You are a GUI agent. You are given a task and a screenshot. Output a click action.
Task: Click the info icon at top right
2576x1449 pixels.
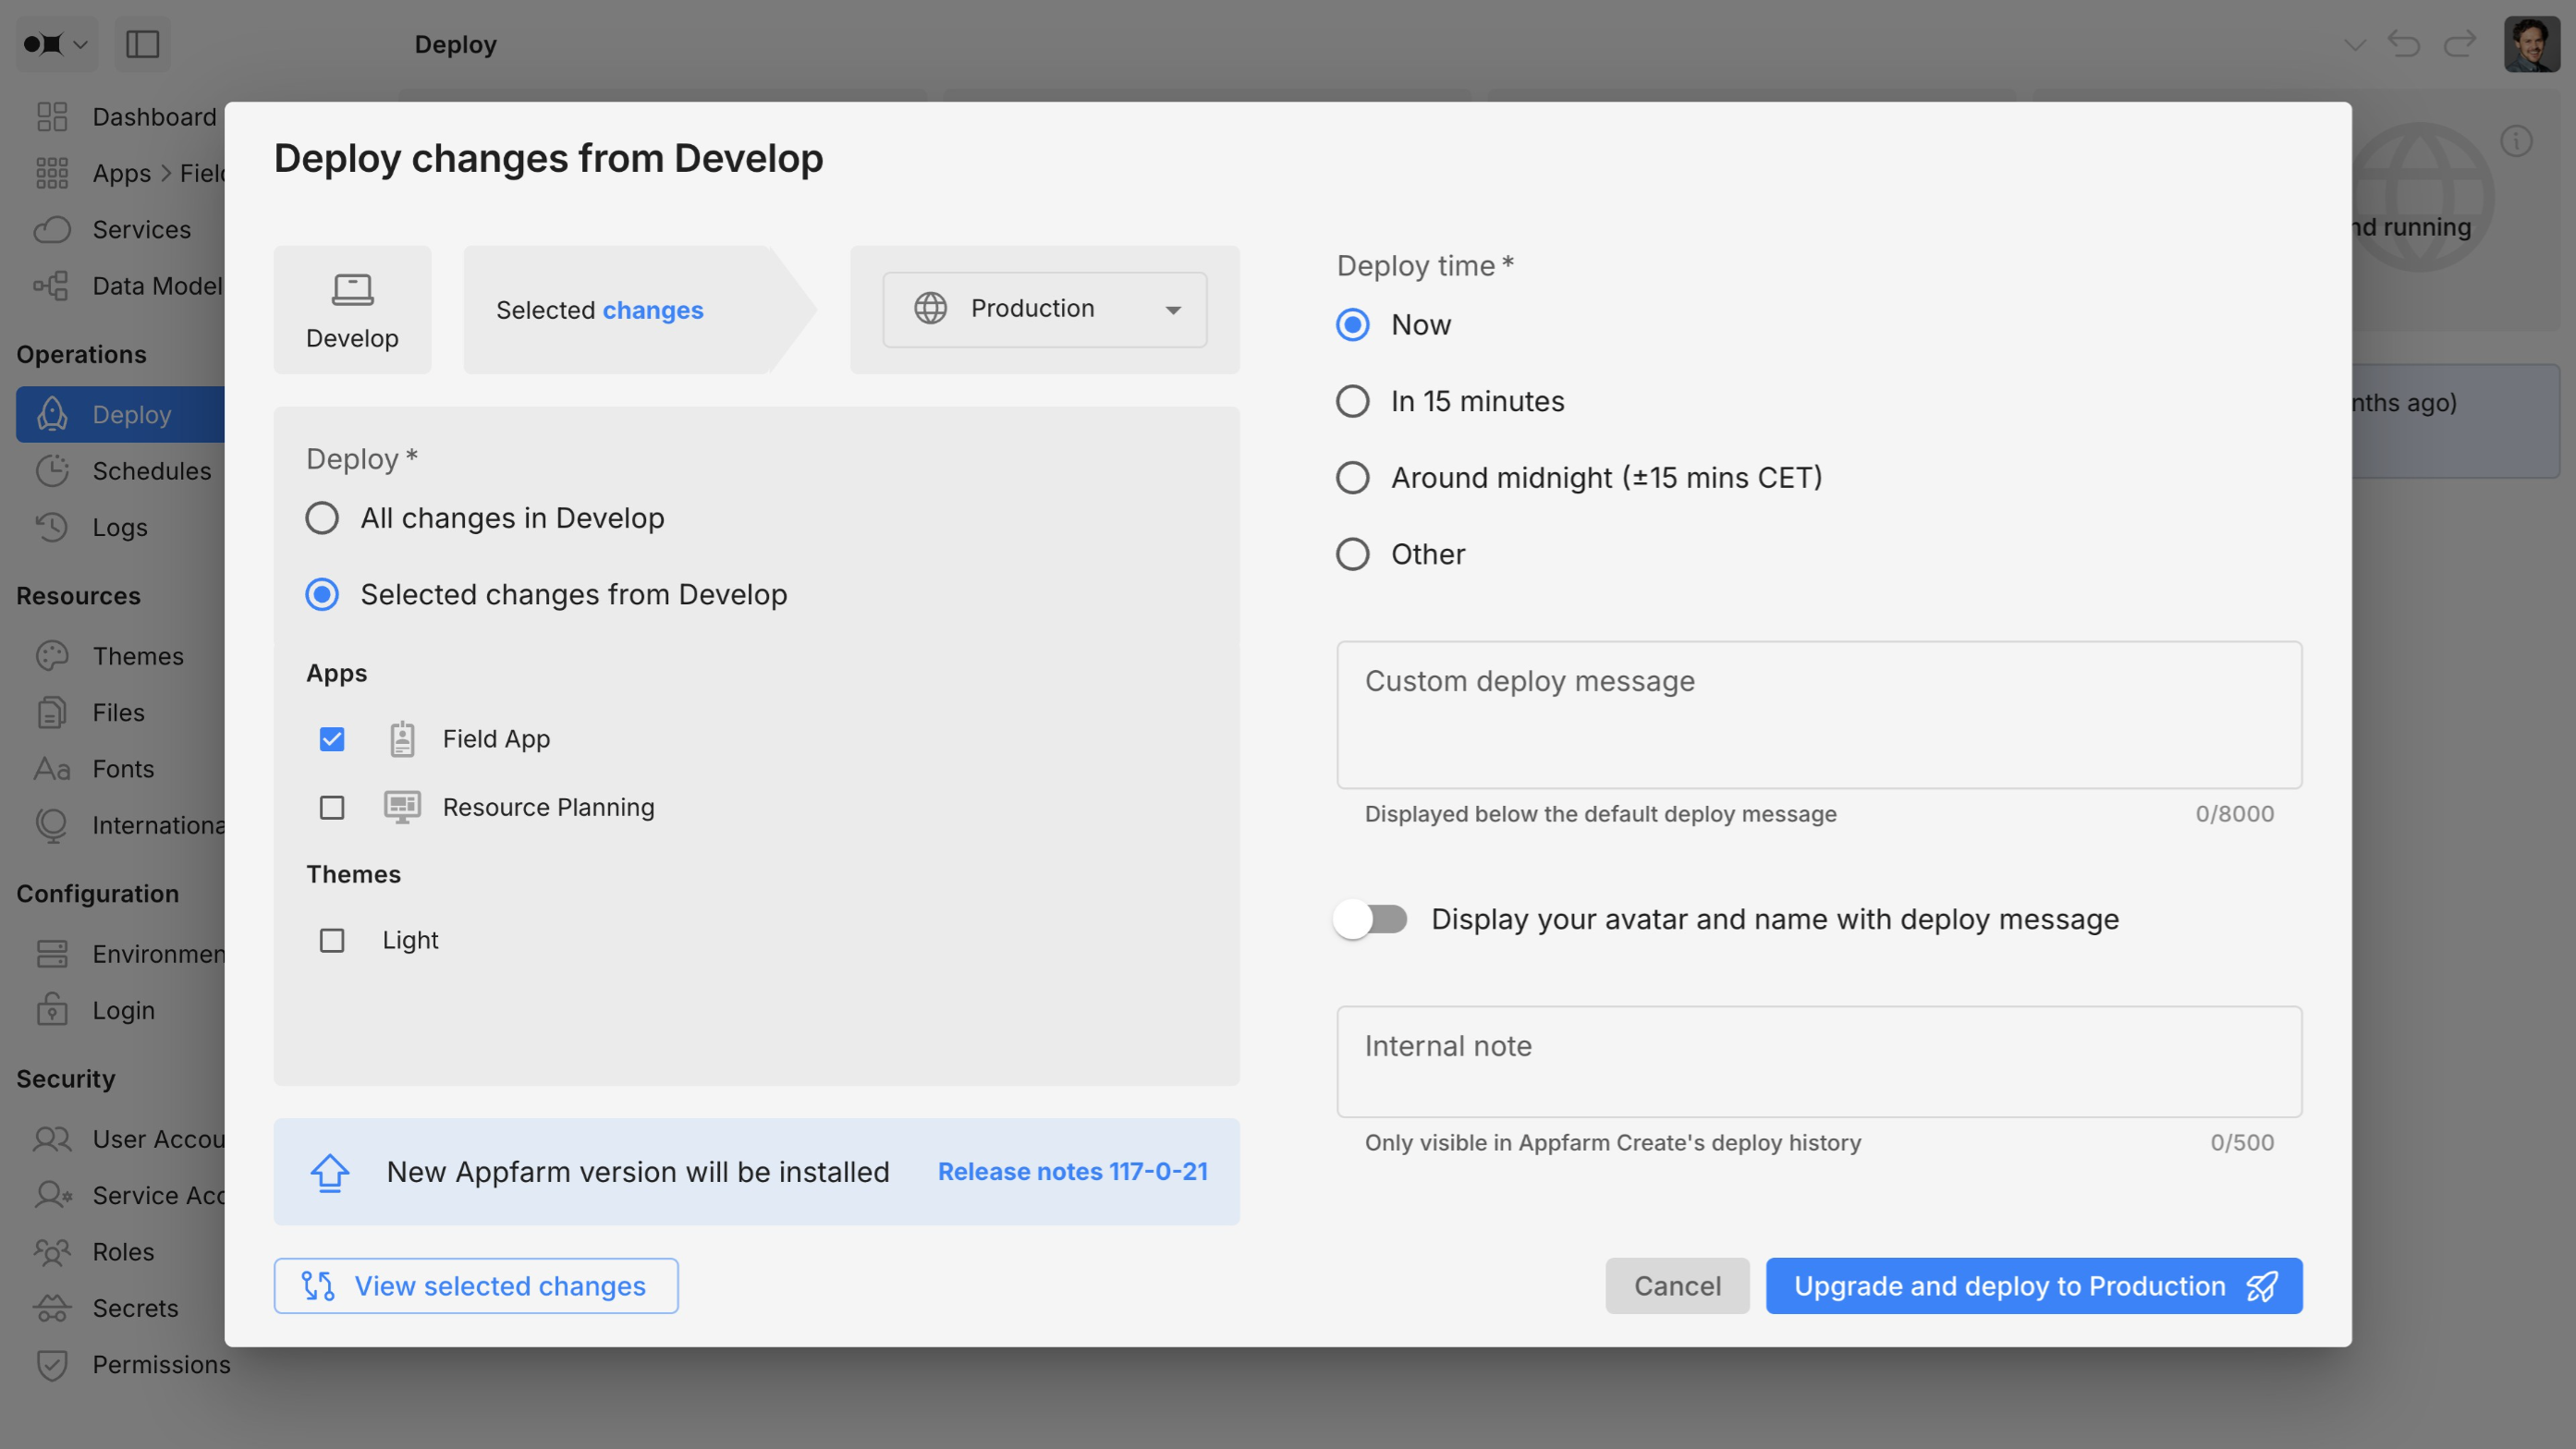2516,141
